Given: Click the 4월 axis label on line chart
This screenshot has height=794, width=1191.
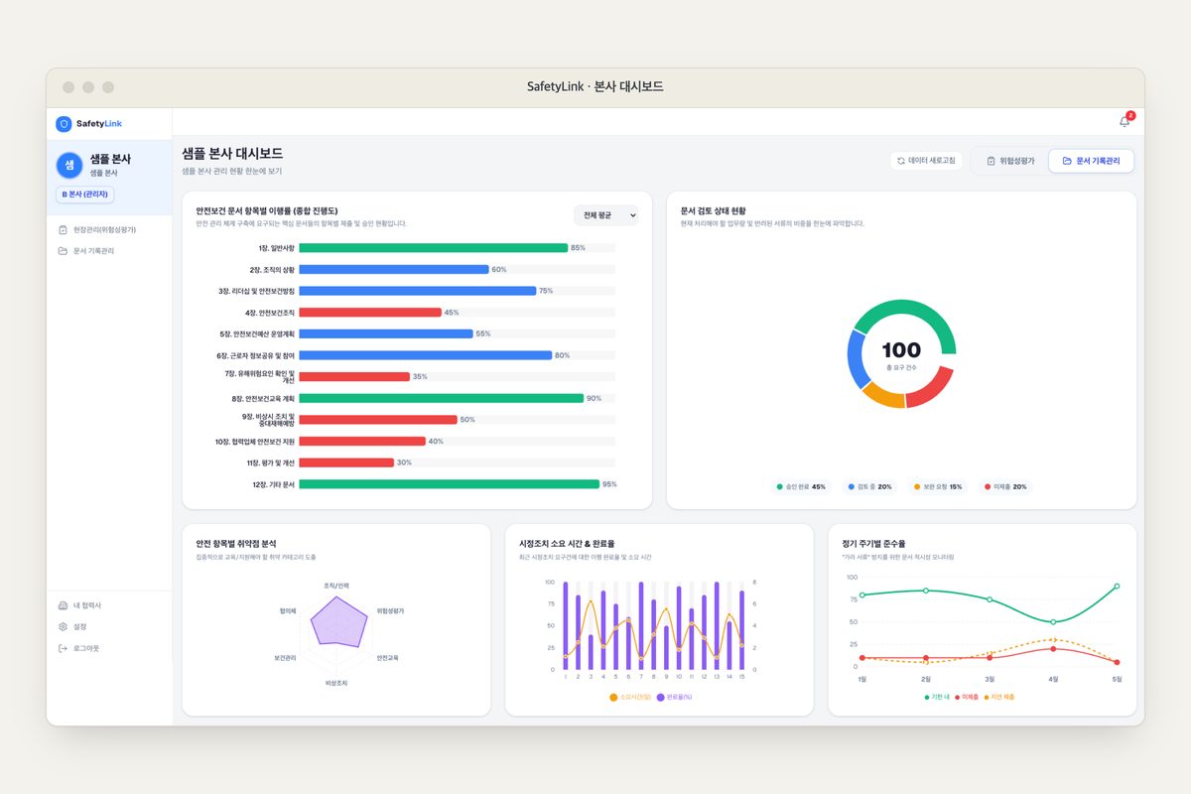Looking at the screenshot, I should (x=1053, y=679).
